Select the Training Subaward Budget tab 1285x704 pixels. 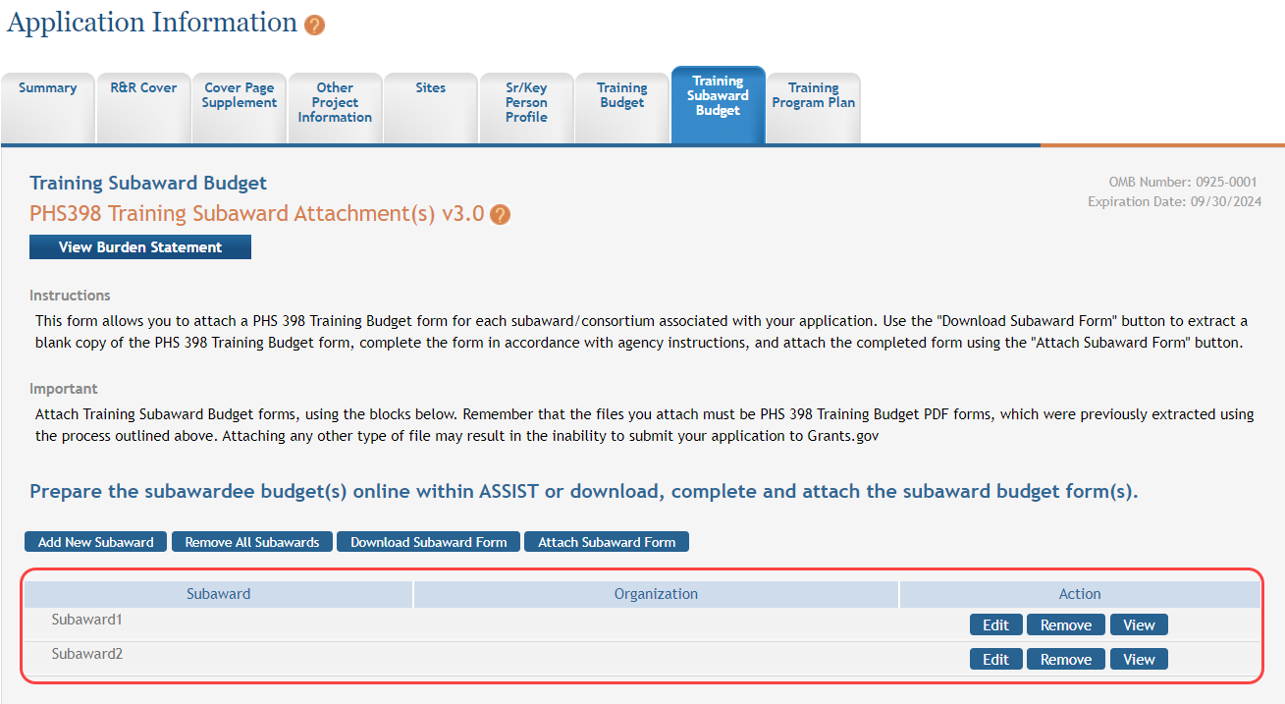(x=718, y=96)
